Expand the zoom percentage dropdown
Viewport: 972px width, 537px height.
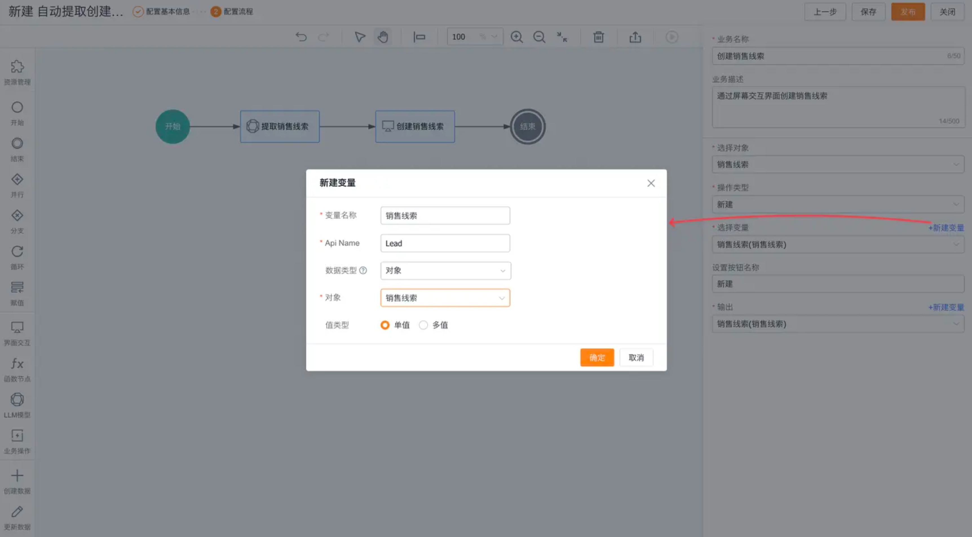[x=494, y=37]
